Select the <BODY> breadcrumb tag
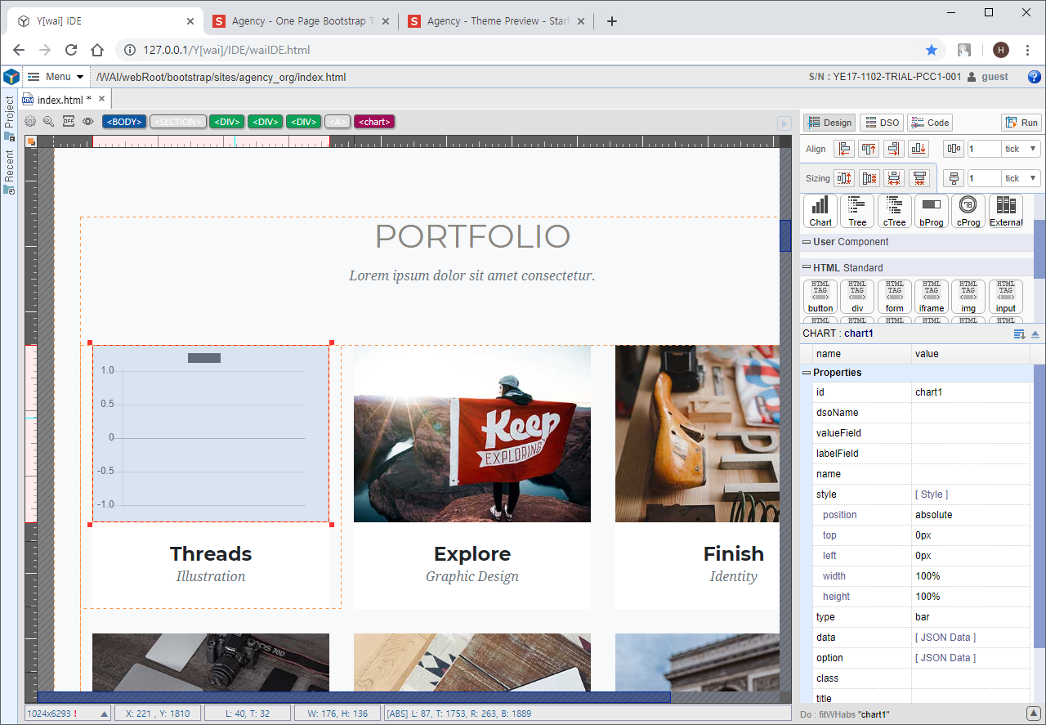 pos(124,122)
